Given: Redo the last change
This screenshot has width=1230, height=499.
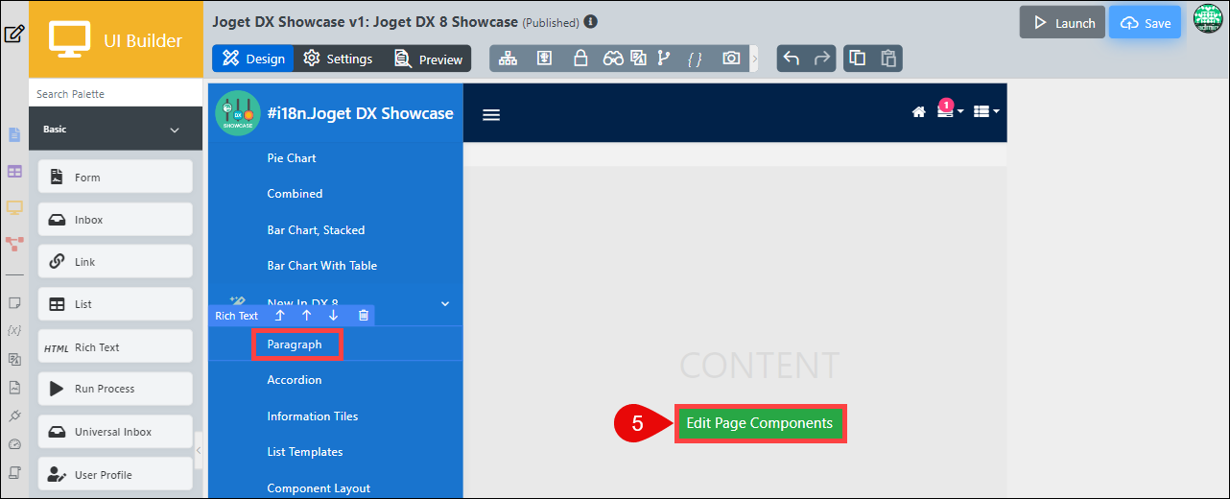Looking at the screenshot, I should (x=822, y=59).
